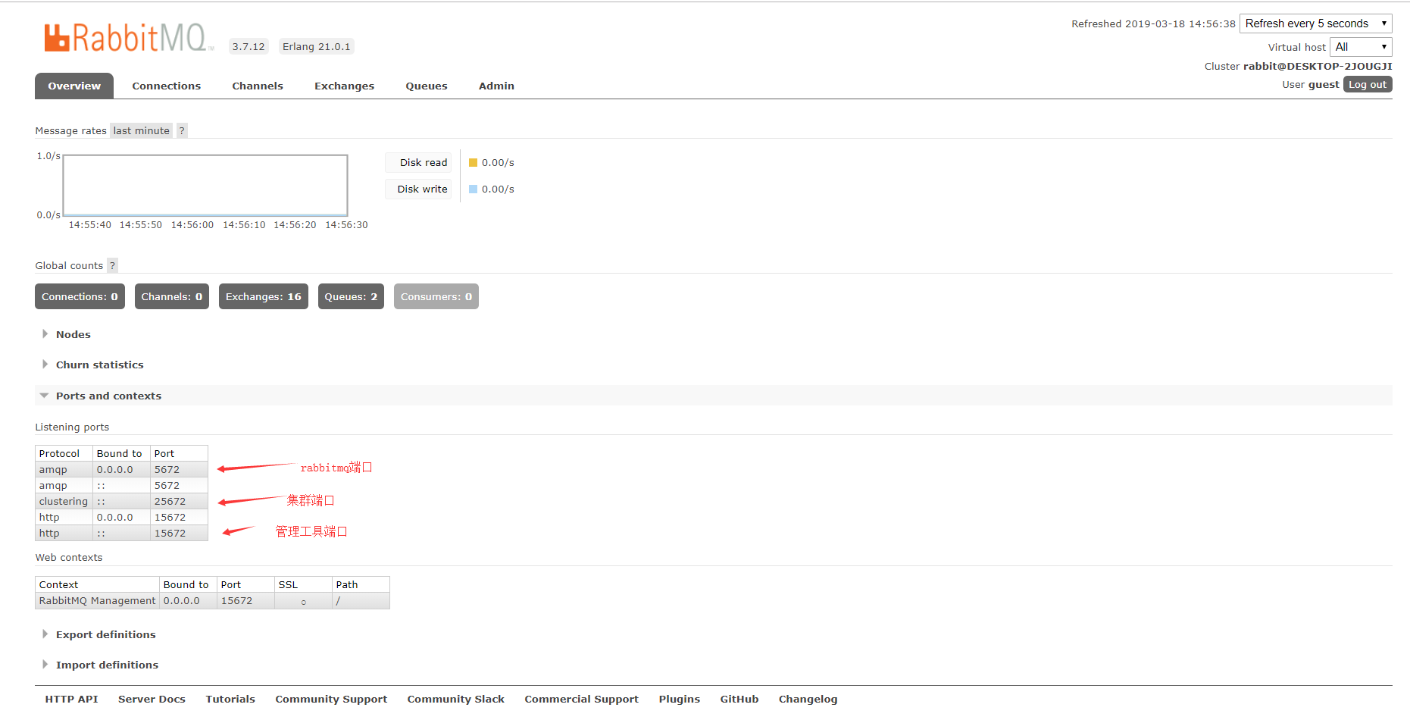1410x720 pixels.
Task: Open the Virtual host All dropdown
Action: point(1361,47)
